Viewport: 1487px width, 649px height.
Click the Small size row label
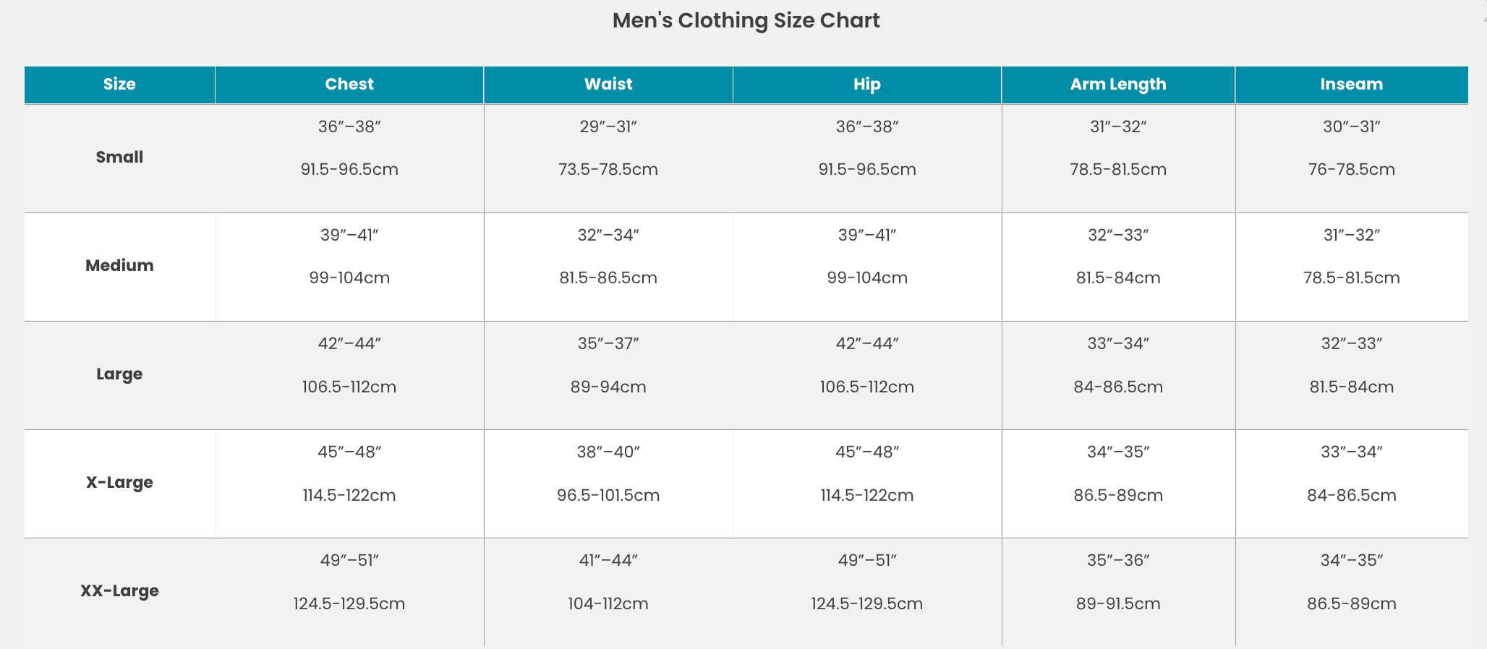119,157
